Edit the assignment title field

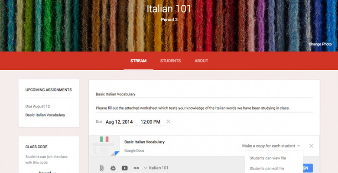point(204,94)
